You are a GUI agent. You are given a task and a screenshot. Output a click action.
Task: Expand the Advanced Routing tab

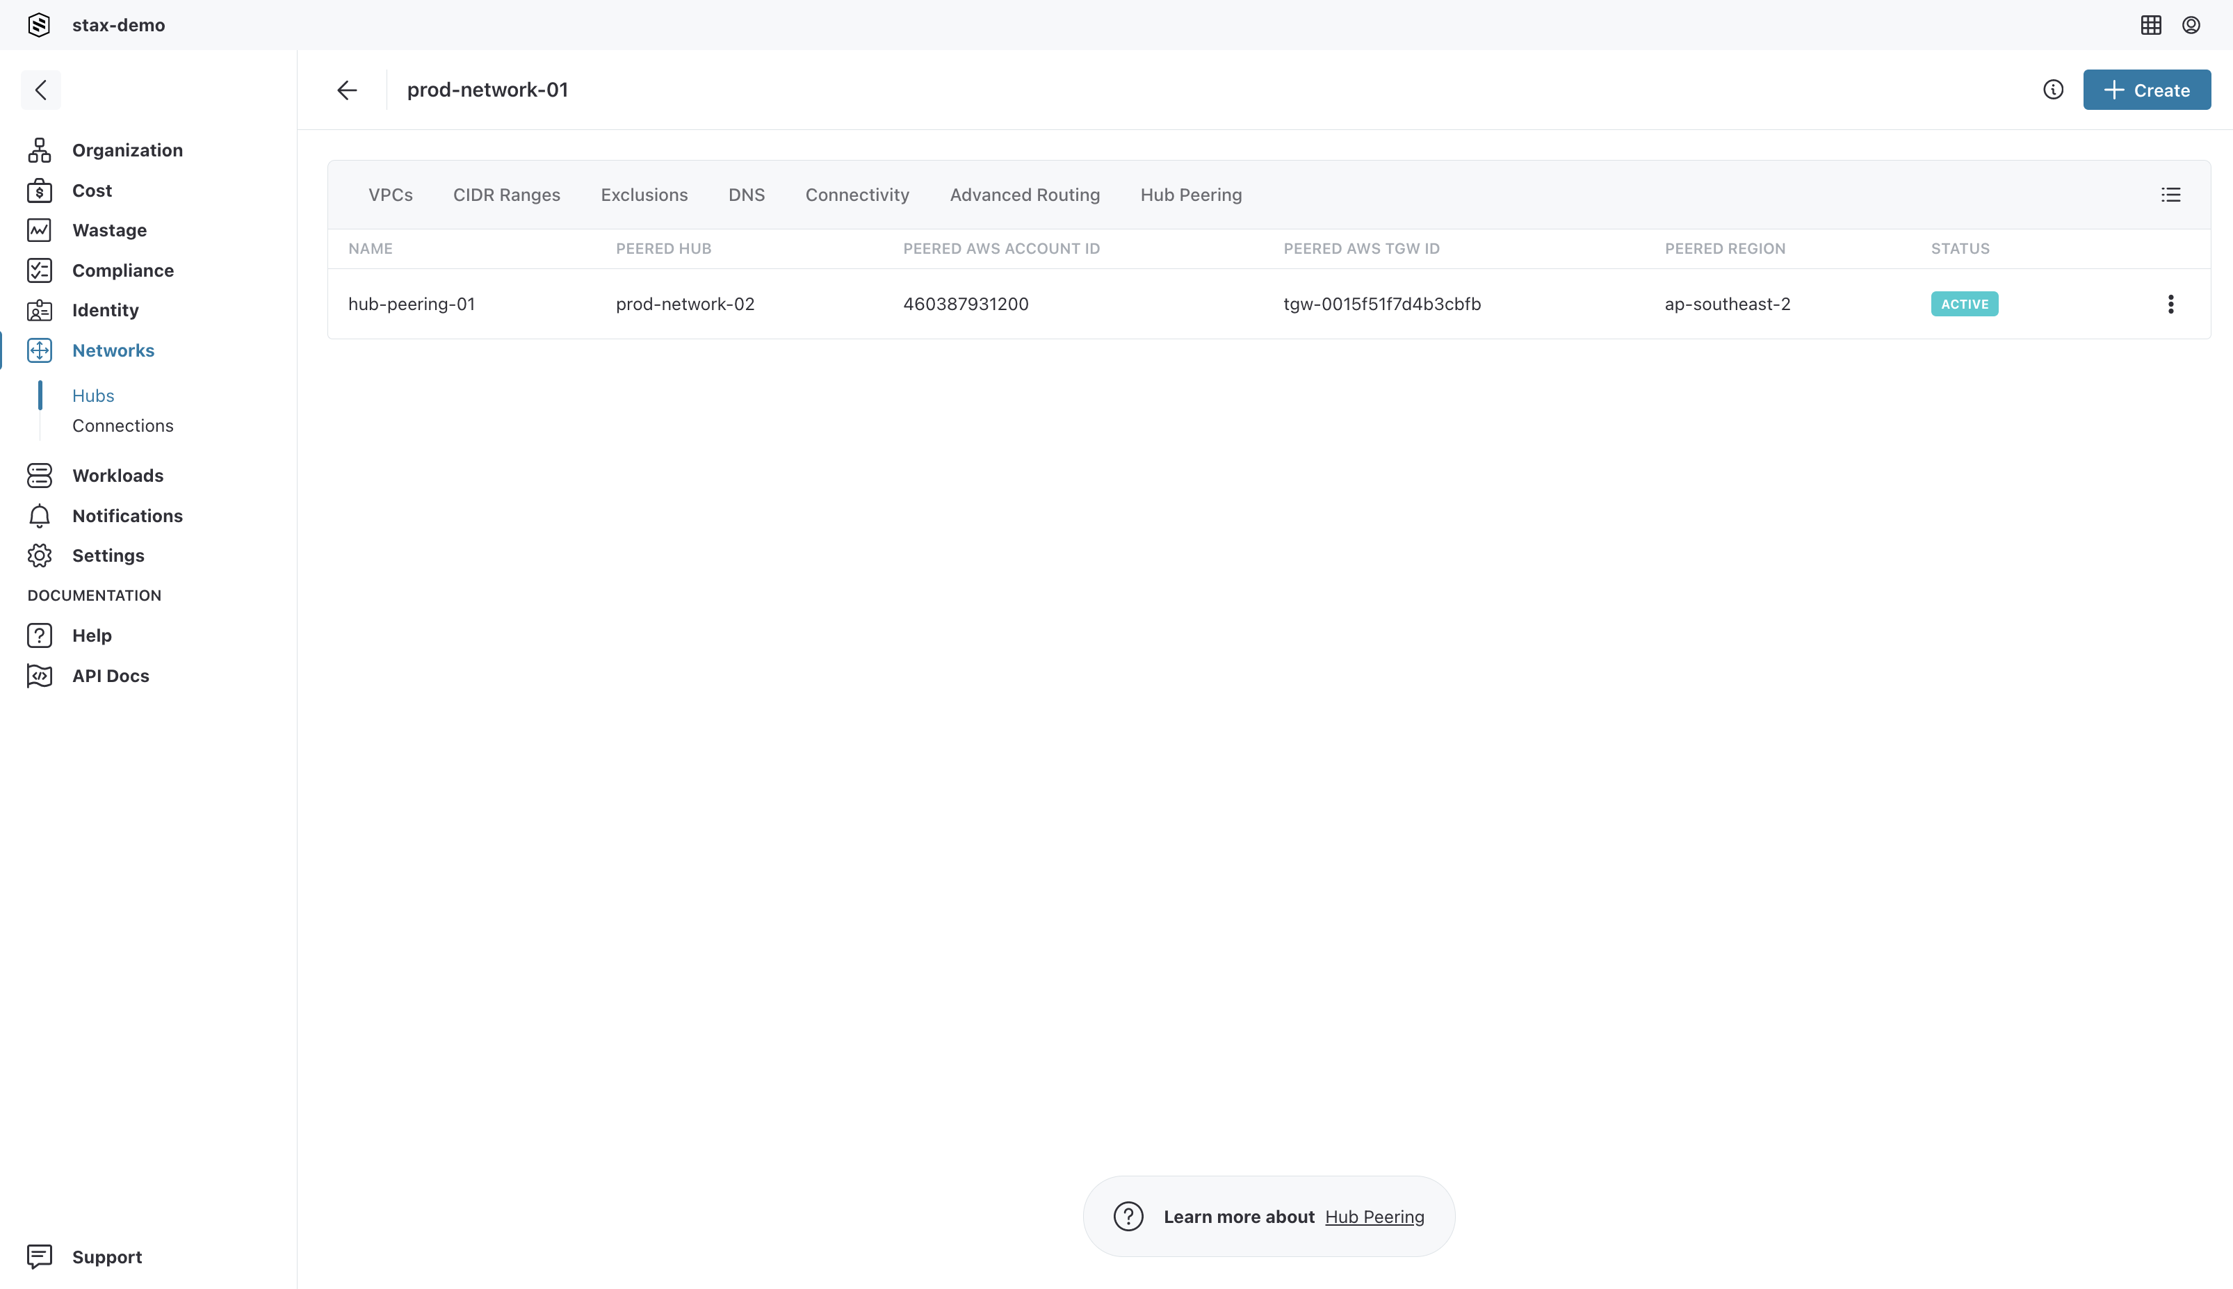pos(1025,195)
